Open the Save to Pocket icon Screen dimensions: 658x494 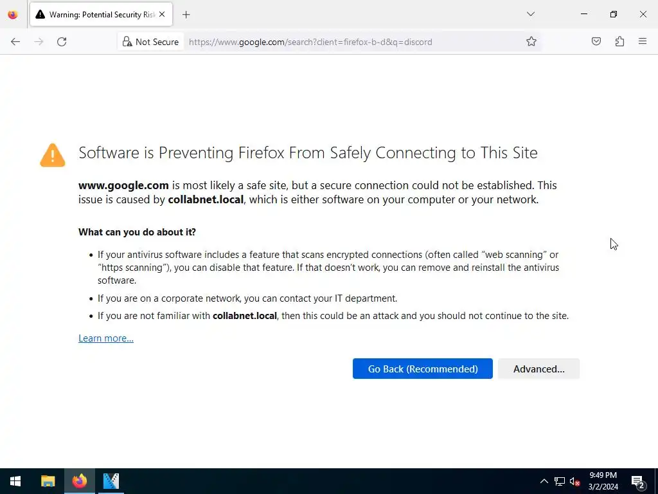[x=596, y=42]
